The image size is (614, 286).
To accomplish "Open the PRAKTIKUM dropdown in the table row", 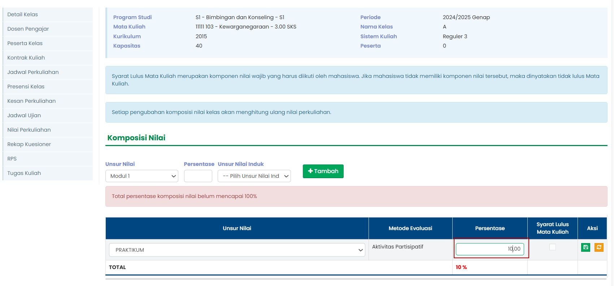I will coord(237,250).
